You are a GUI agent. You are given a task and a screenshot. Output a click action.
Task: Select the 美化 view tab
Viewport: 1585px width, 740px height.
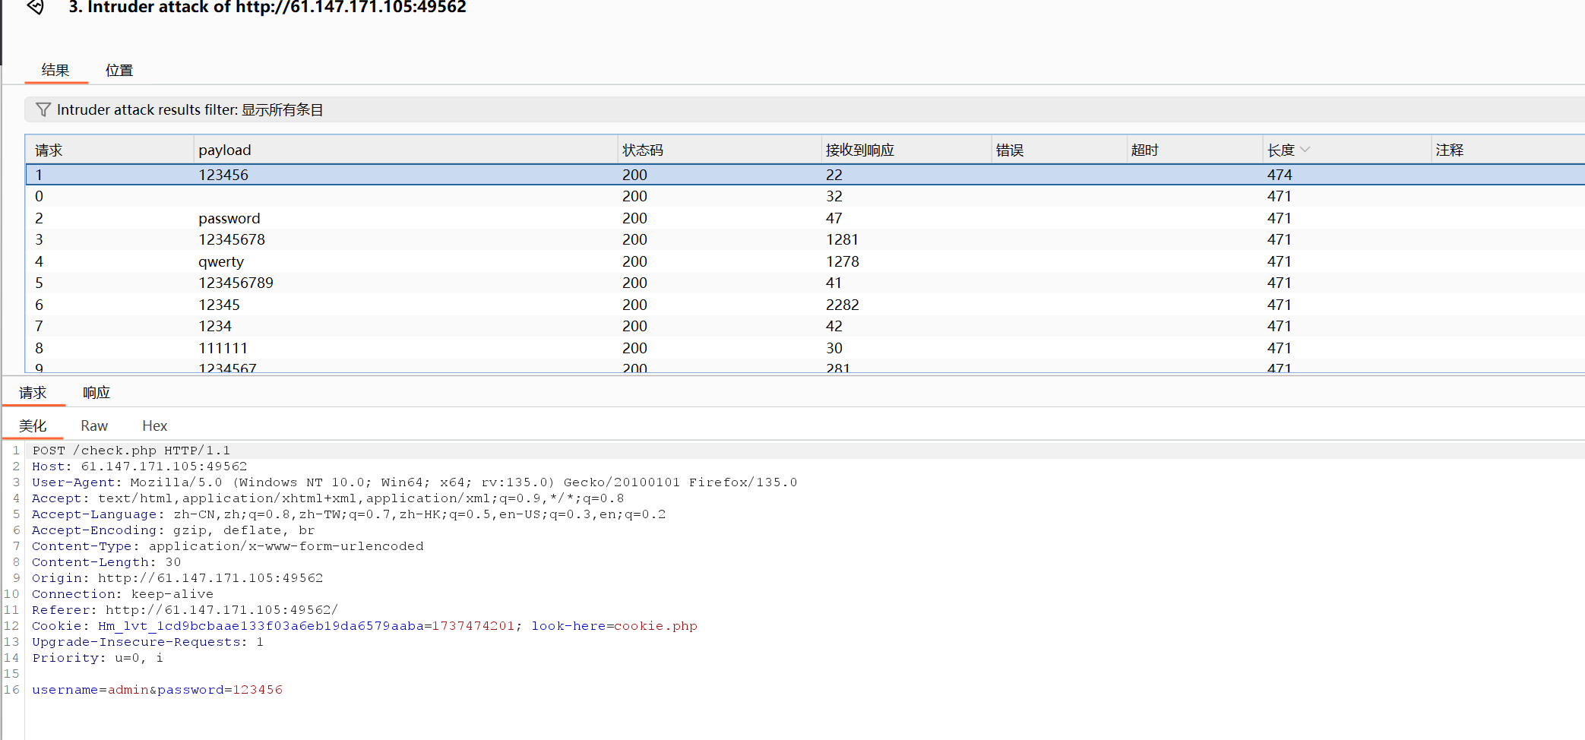click(33, 426)
